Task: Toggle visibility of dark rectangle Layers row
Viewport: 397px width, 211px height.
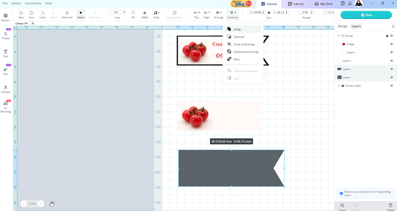Action: pos(391,77)
